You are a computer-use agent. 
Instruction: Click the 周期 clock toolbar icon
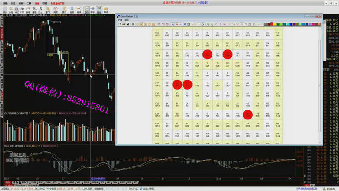[55, 10]
